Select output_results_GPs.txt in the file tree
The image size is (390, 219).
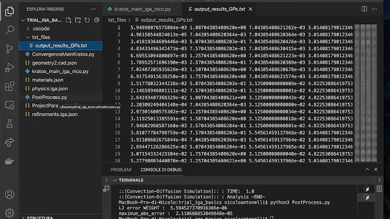(61, 46)
